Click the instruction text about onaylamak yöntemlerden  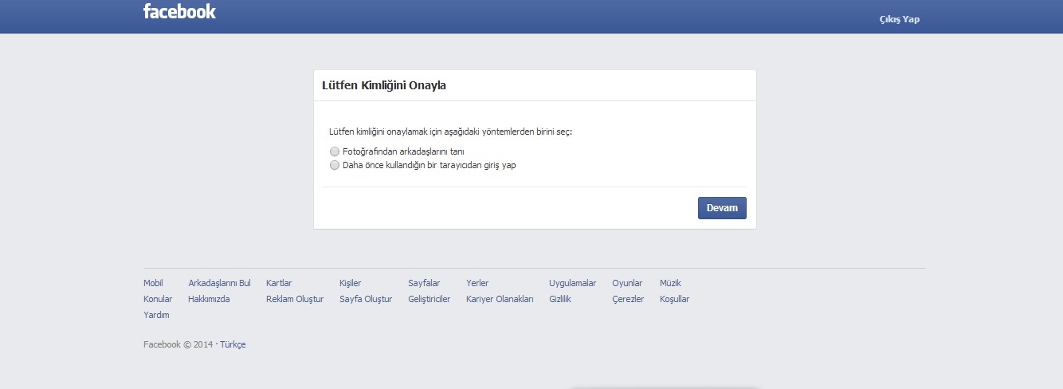(450, 131)
